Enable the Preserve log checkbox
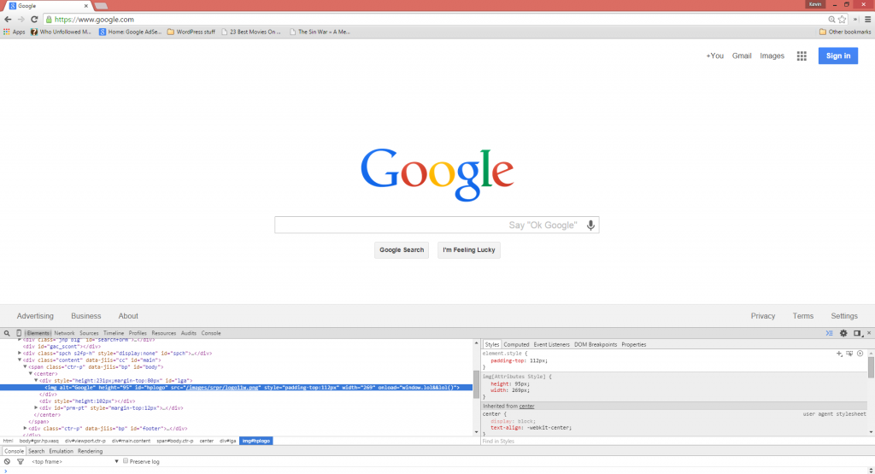 (x=126, y=461)
